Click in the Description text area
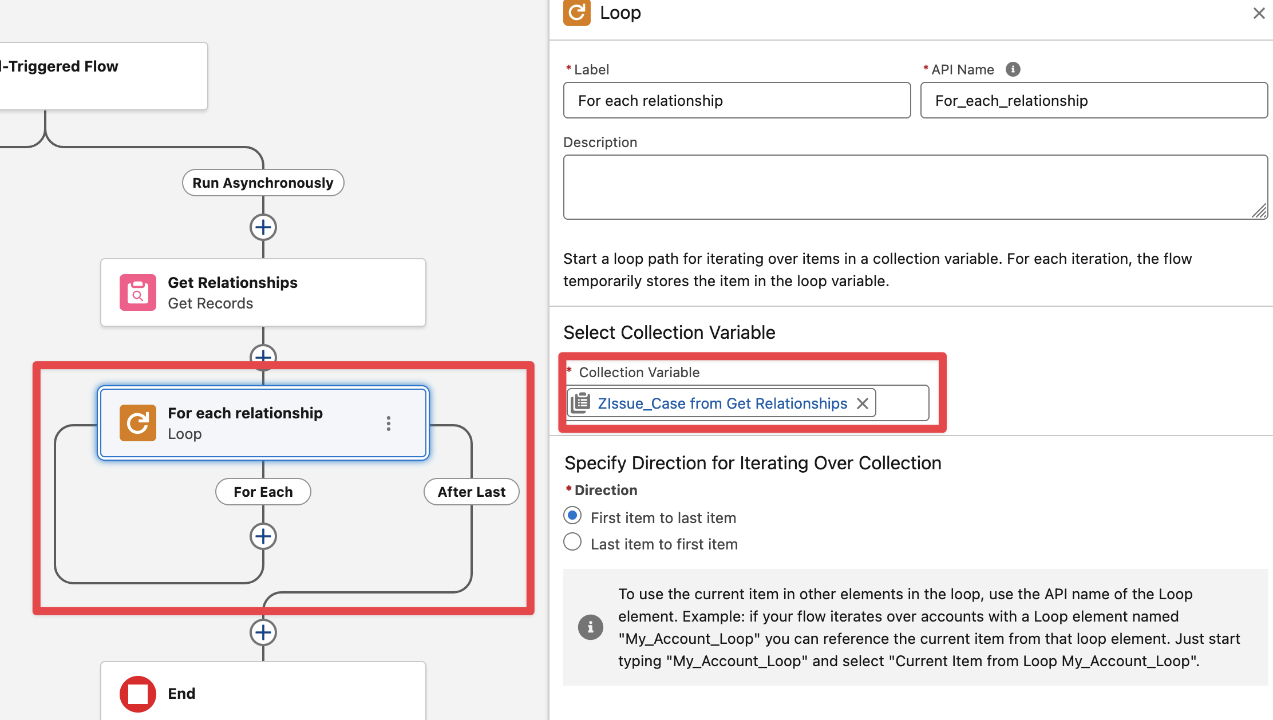 [915, 187]
